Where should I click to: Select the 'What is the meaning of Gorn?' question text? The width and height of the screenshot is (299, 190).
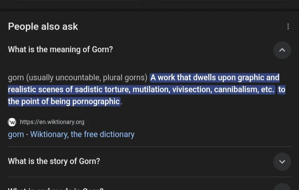tap(61, 50)
